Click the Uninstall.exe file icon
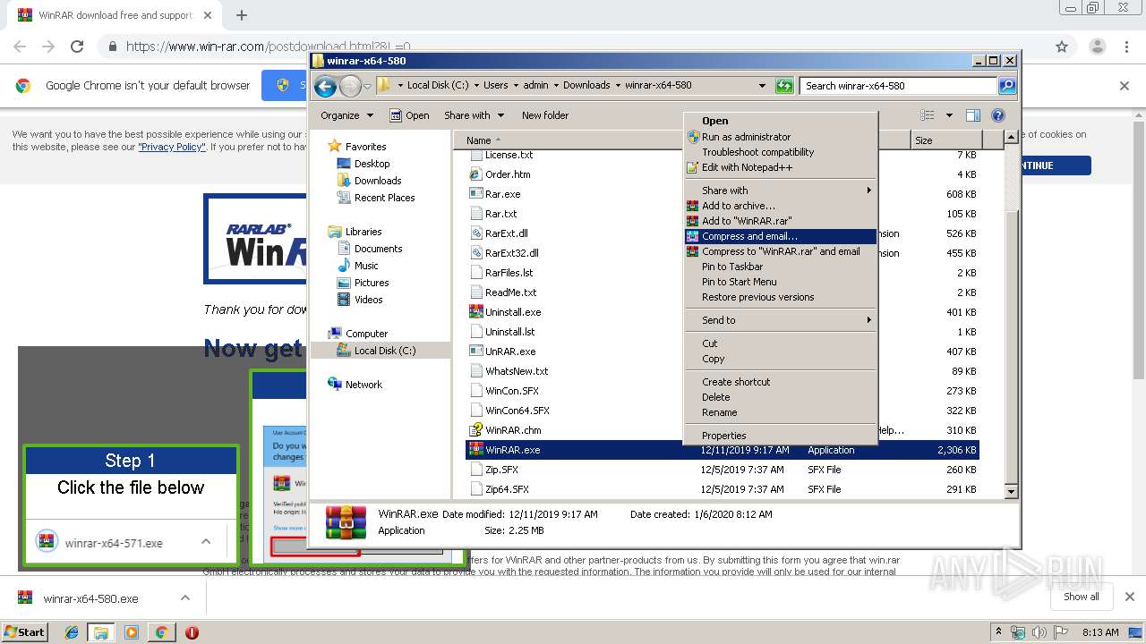Viewport: 1146px width, 644px height. coord(476,312)
